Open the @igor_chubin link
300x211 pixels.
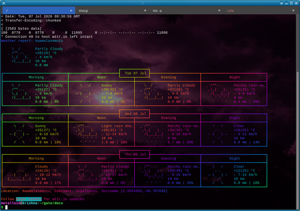29,199
